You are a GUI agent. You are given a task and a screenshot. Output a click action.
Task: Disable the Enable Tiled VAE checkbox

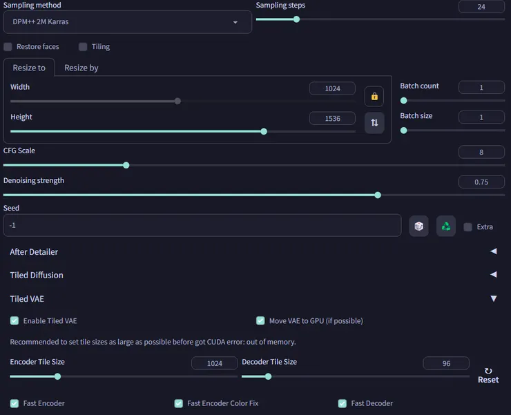click(15, 321)
